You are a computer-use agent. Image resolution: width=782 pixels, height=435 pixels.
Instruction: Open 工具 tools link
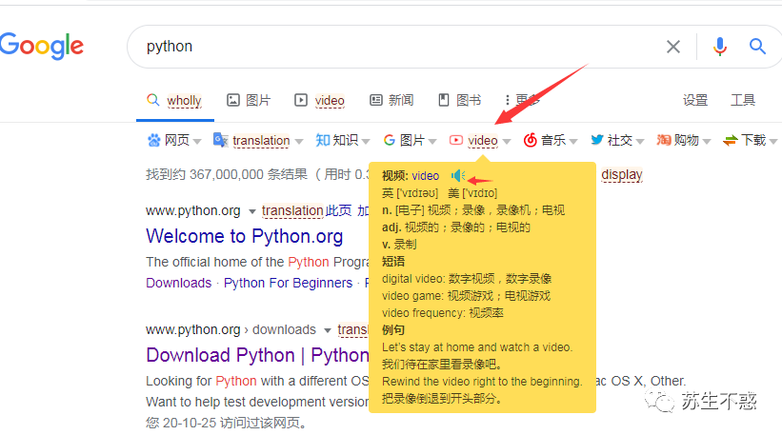(743, 100)
